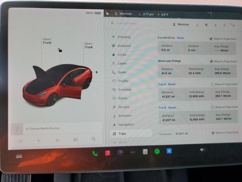This screenshot has height=182, width=242.
Task: Tap Open Frunk on the car view
Action: pos(47,41)
